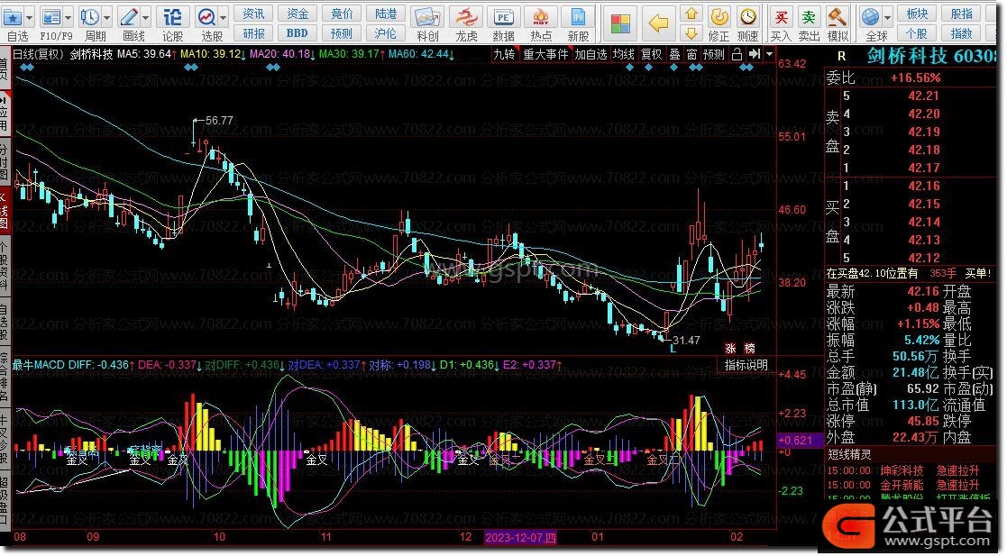Screen dimensions: 1007x556
Task: Click the 榜 marker on the chart
Action: click(x=749, y=349)
